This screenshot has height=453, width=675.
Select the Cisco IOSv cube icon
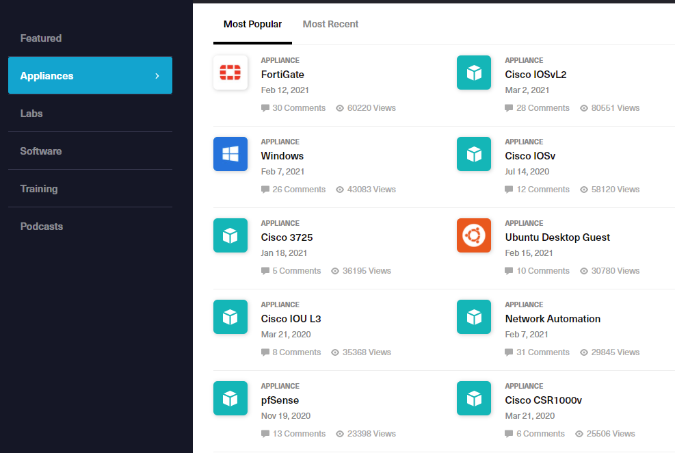[x=474, y=154]
